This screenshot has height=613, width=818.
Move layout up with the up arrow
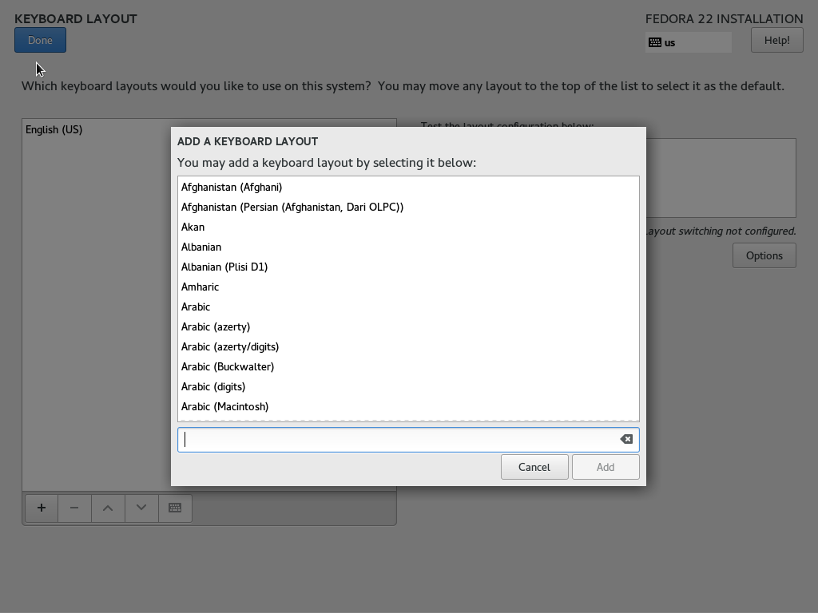[x=108, y=508]
